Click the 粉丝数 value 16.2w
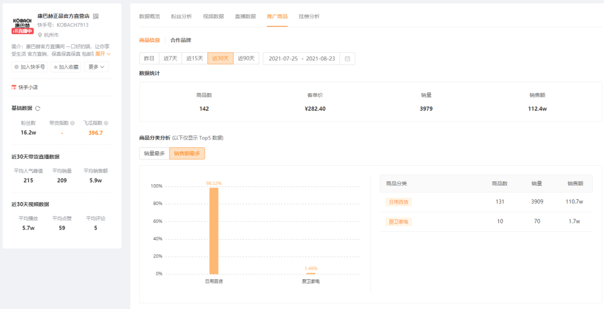 coord(29,133)
